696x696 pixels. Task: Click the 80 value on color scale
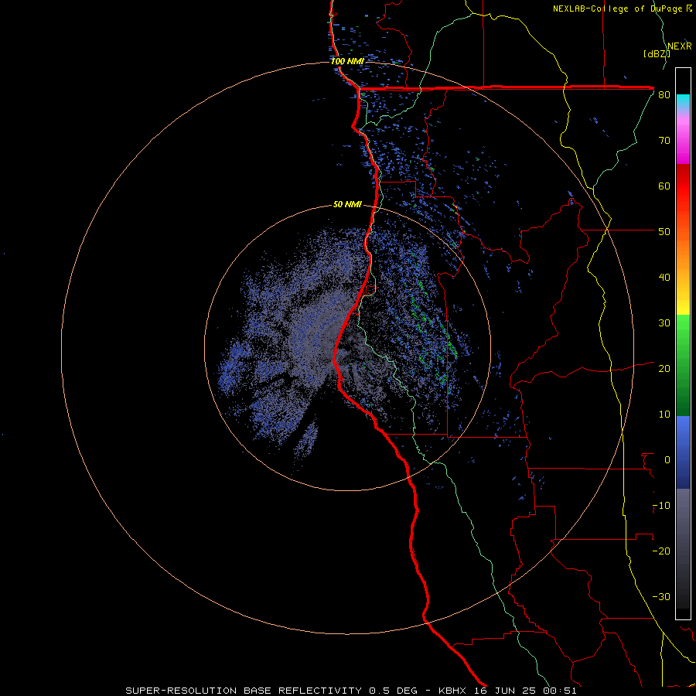click(664, 95)
